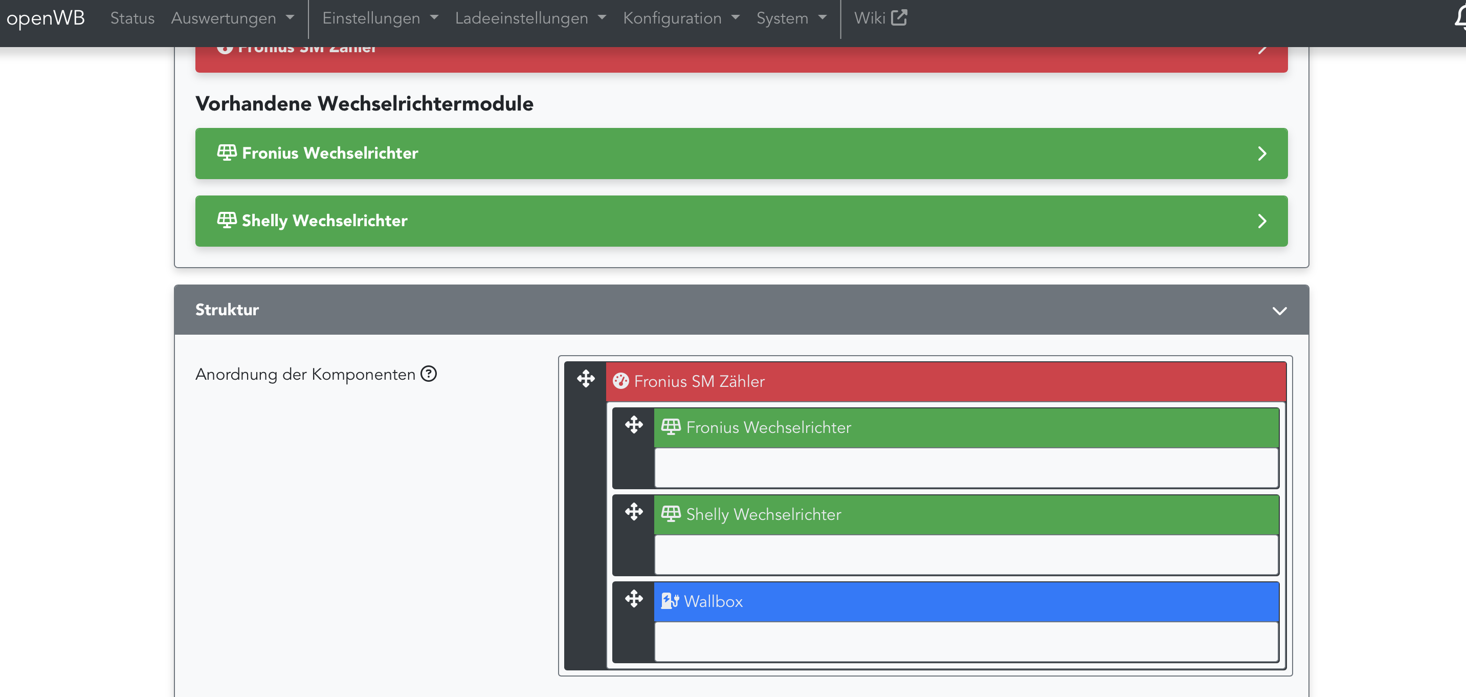The height and width of the screenshot is (697, 1466).
Task: Go to the Status page
Action: click(x=132, y=18)
